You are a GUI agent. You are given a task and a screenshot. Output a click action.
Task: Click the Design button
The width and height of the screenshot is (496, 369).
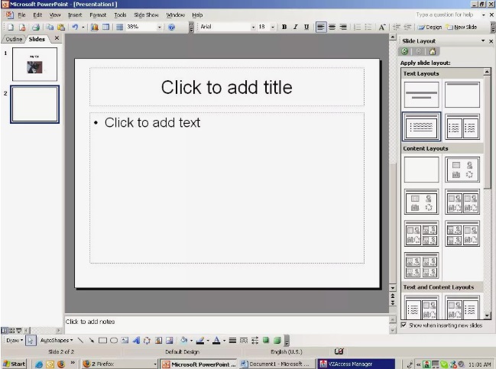pyautogui.click(x=430, y=27)
